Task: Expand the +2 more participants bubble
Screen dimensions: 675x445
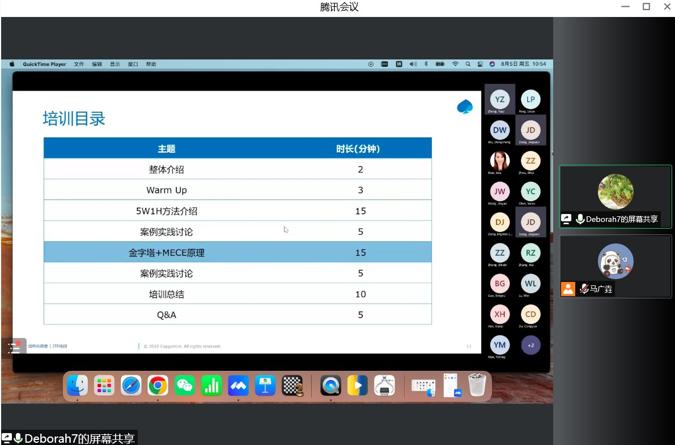Action: click(x=530, y=345)
